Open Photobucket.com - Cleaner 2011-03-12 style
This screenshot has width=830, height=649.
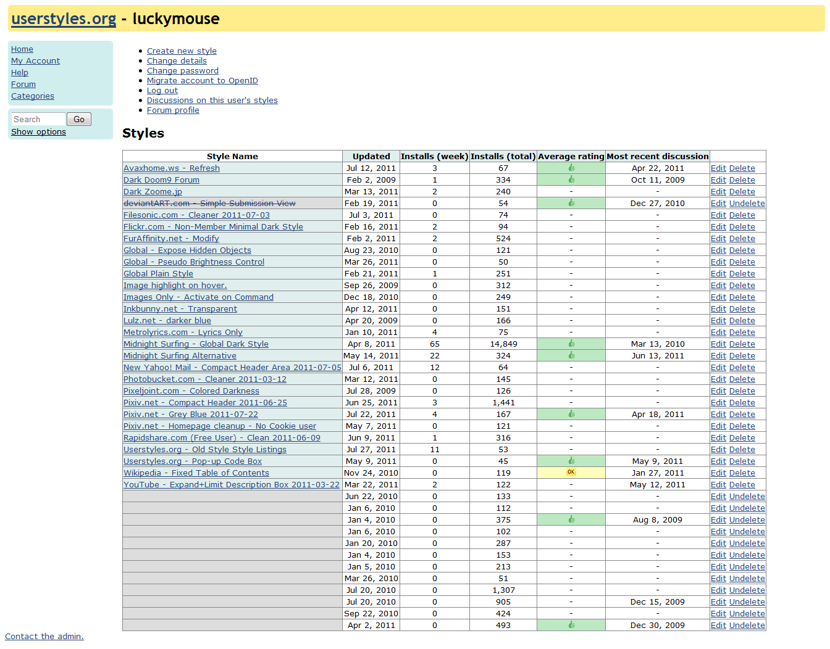[x=205, y=379]
